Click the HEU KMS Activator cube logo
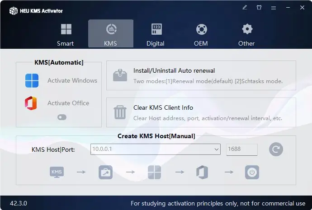The width and height of the screenshot is (312, 210). pyautogui.click(x=14, y=11)
